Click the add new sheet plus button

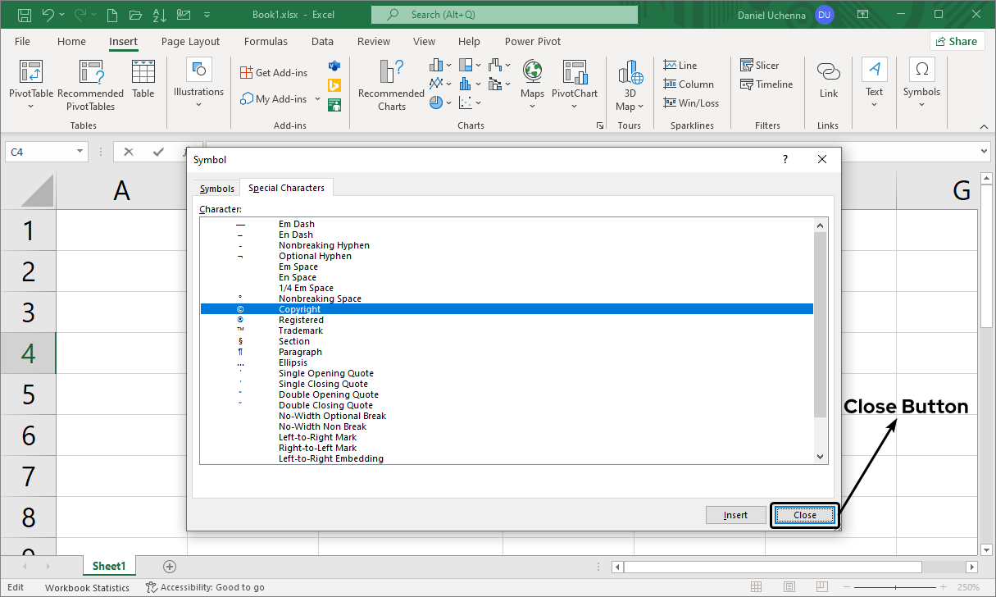click(170, 566)
